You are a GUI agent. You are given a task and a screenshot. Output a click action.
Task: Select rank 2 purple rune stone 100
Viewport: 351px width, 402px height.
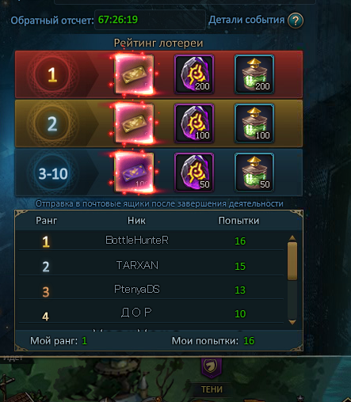pos(194,123)
